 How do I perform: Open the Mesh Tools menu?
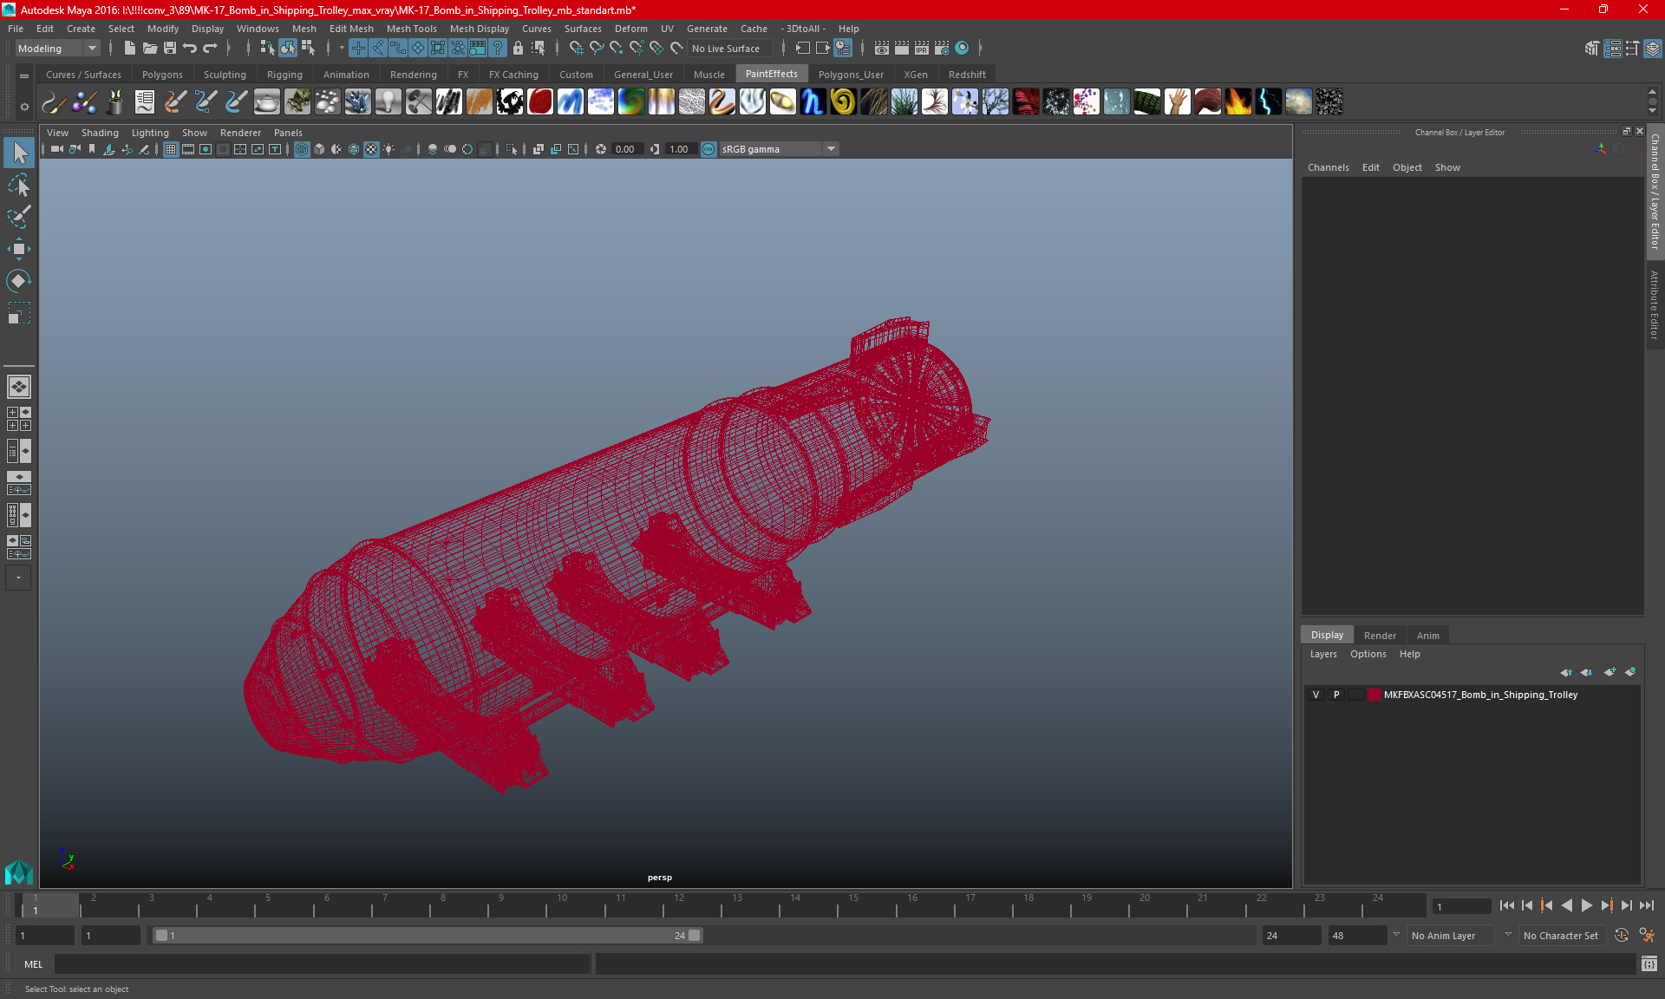[411, 29]
